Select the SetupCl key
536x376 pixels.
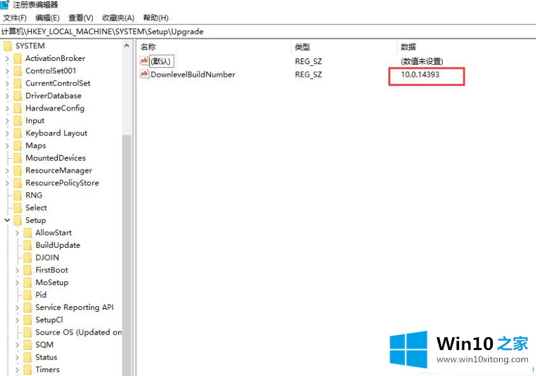click(x=49, y=320)
